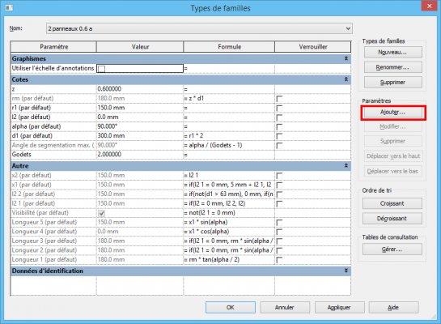Image resolution: width=441 pixels, height=324 pixels.
Task: Click the Annuler button
Action: click(x=285, y=307)
